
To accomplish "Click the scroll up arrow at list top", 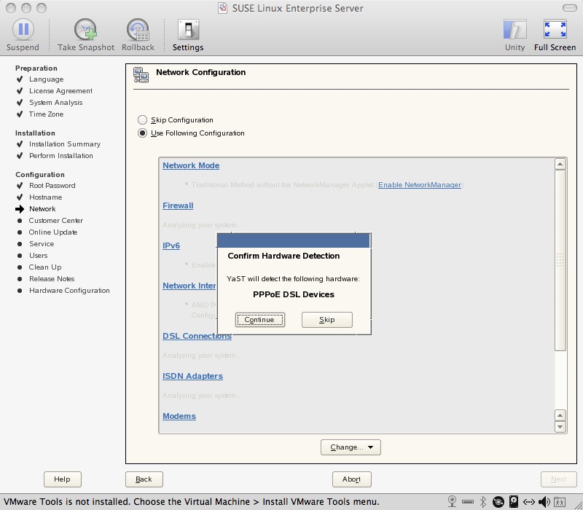I will [560, 164].
